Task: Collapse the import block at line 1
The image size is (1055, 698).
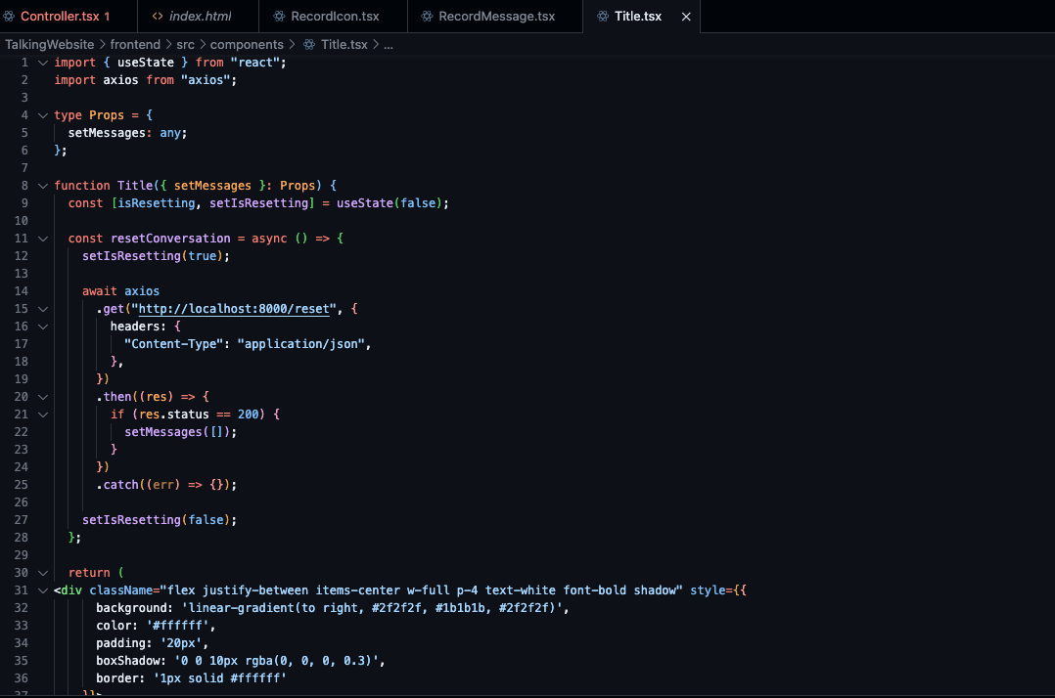Action: click(42, 63)
